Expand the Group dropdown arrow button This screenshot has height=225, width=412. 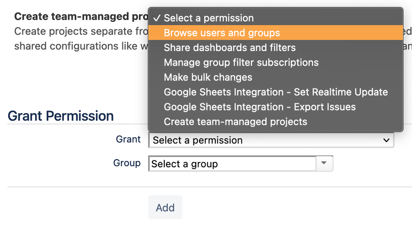[x=325, y=164]
